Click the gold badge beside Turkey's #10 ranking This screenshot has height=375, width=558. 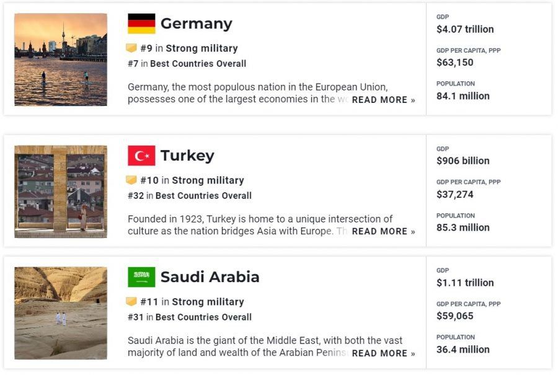point(131,180)
